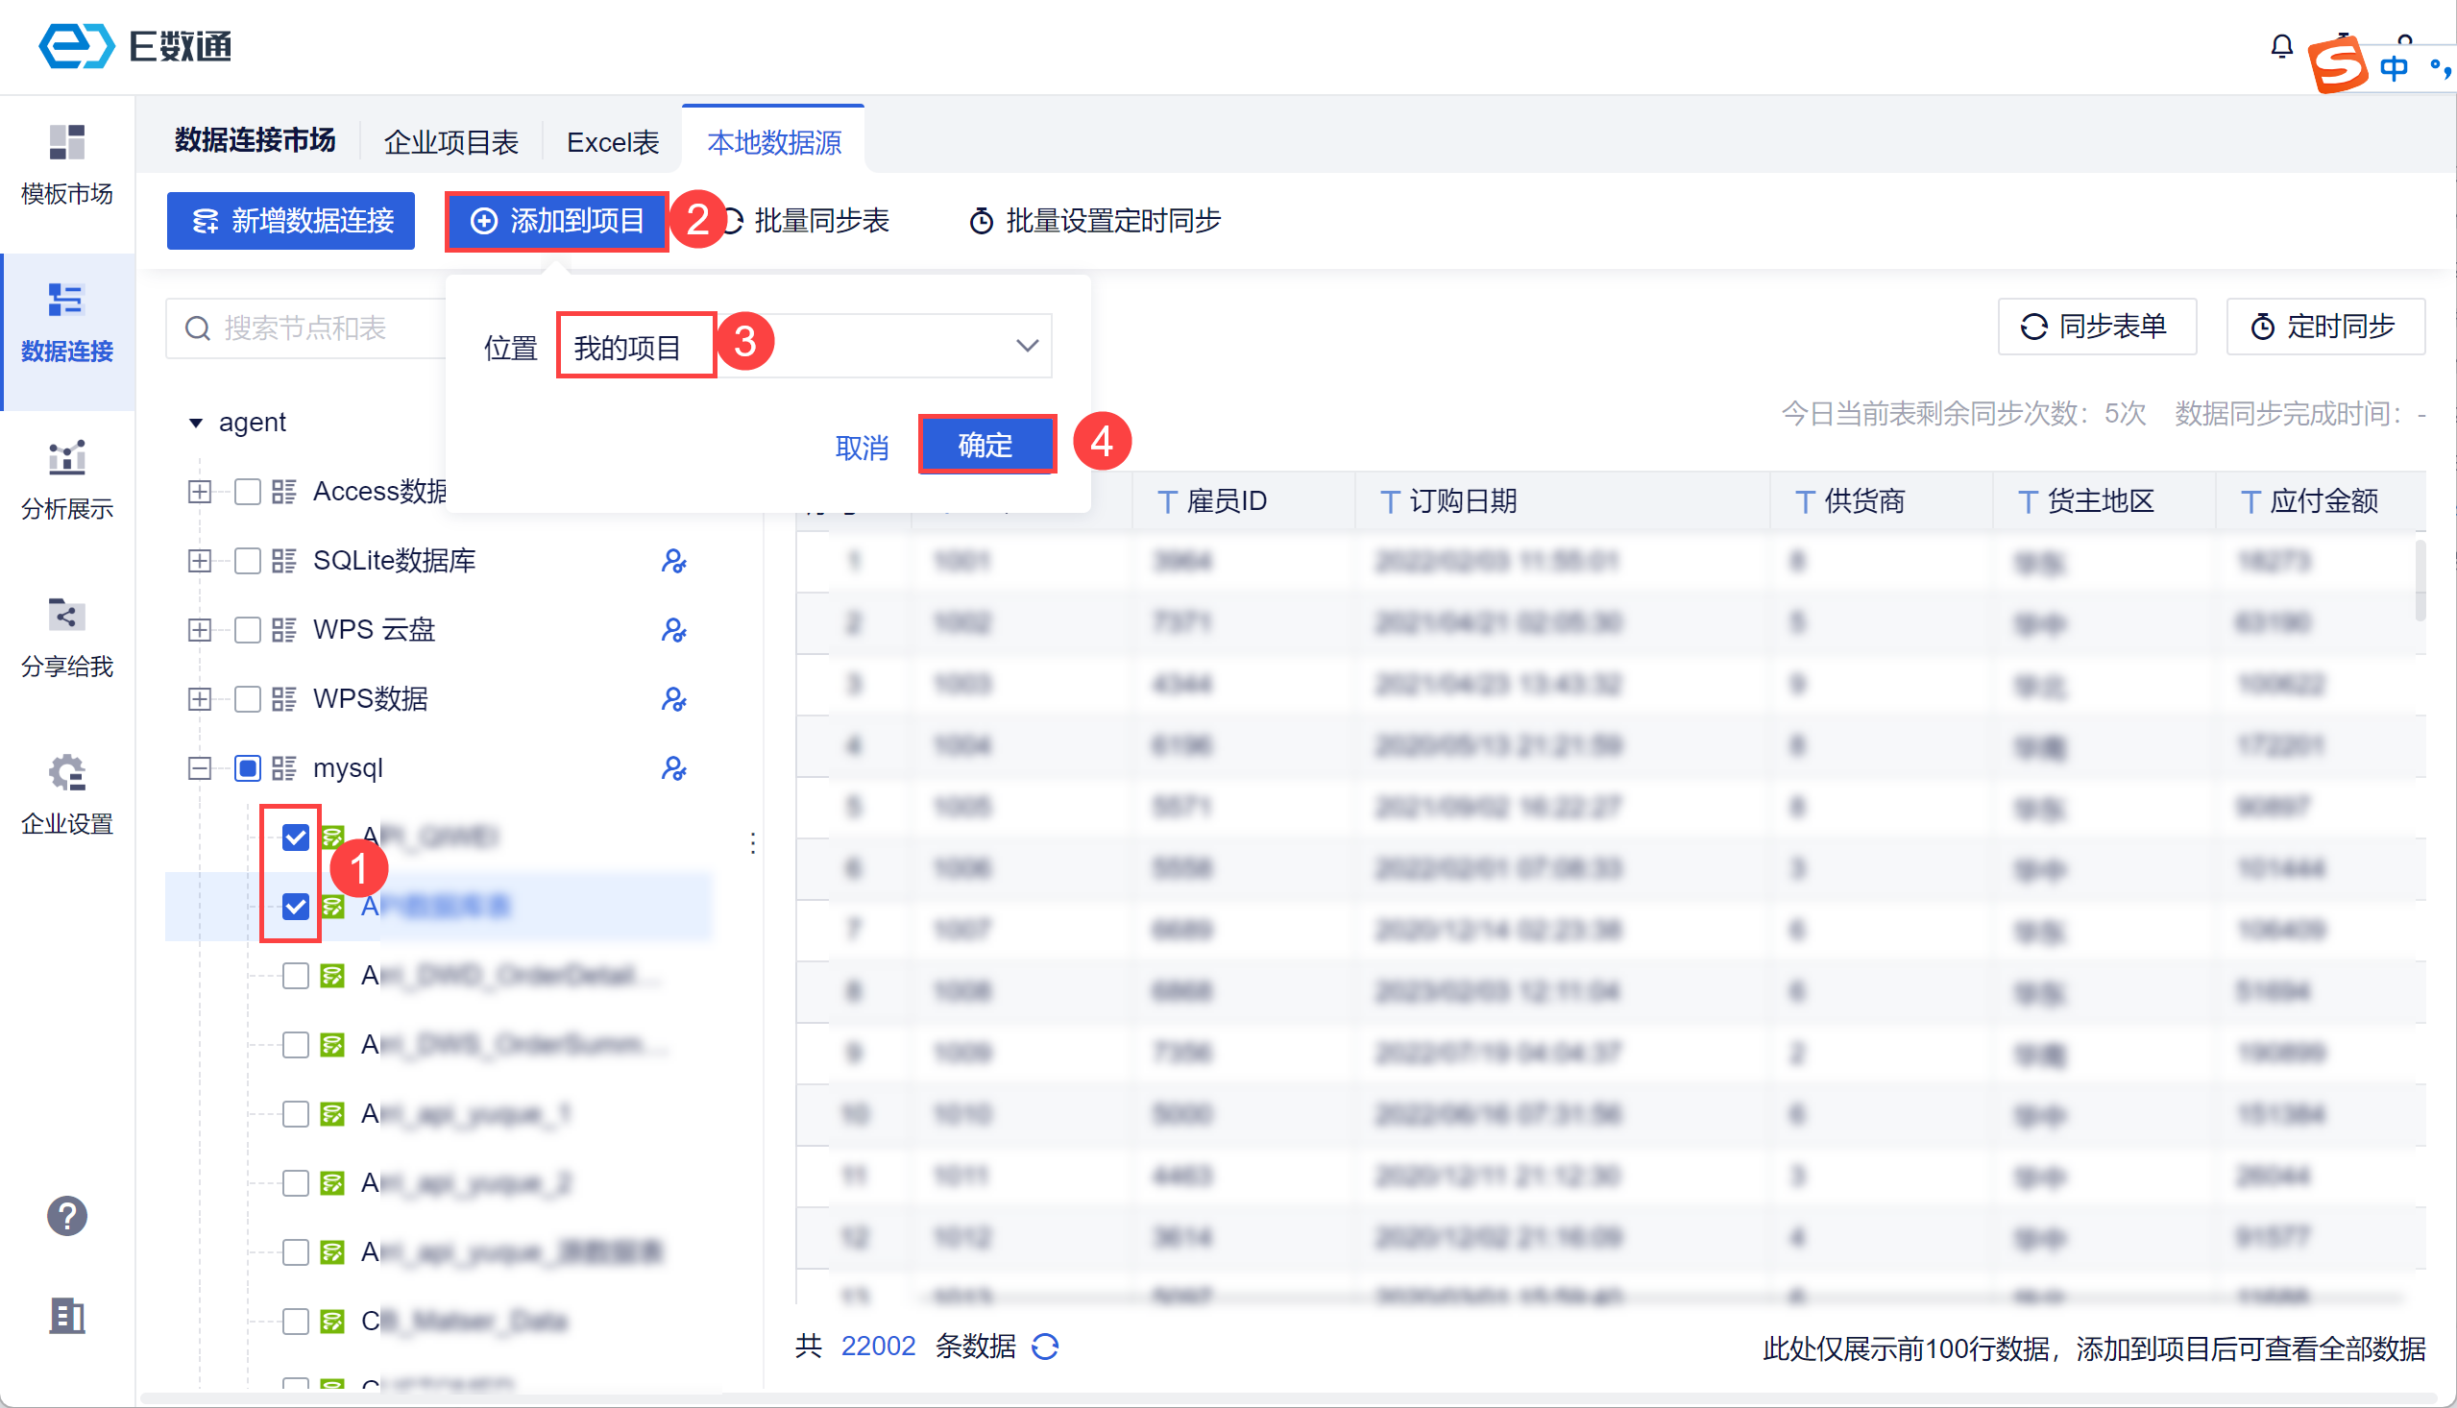
Task: Switch to the 企业项目表 tab
Action: pos(450,143)
